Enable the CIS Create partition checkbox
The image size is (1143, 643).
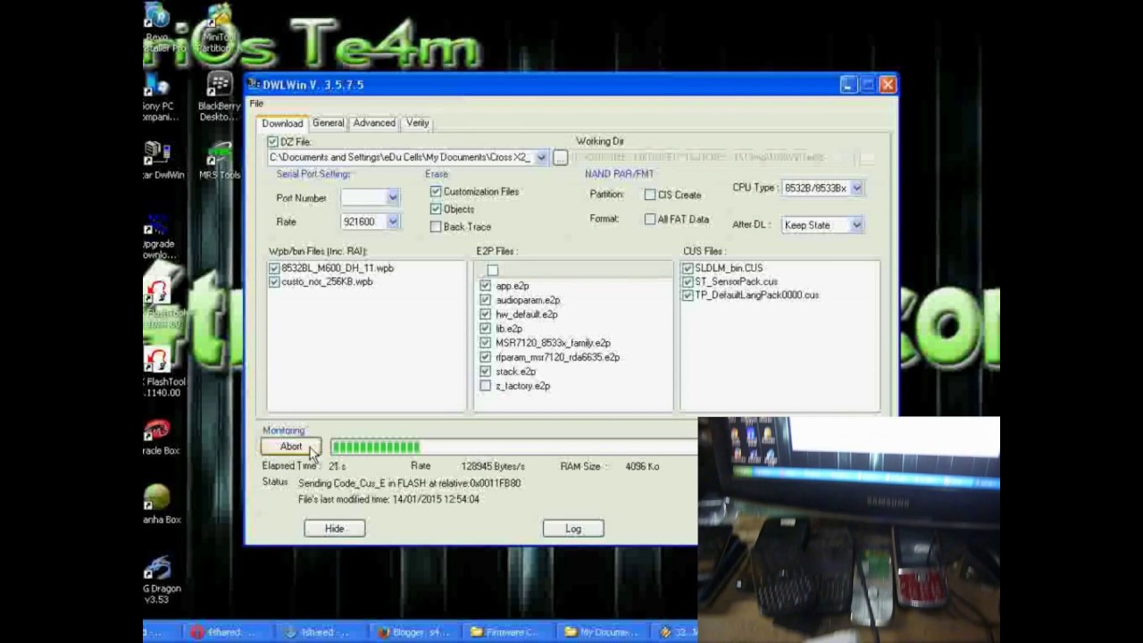point(650,195)
